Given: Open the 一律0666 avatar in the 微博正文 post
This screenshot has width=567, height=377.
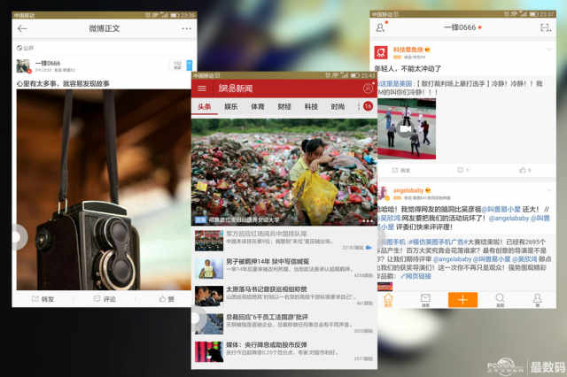Looking at the screenshot, I should [x=24, y=66].
